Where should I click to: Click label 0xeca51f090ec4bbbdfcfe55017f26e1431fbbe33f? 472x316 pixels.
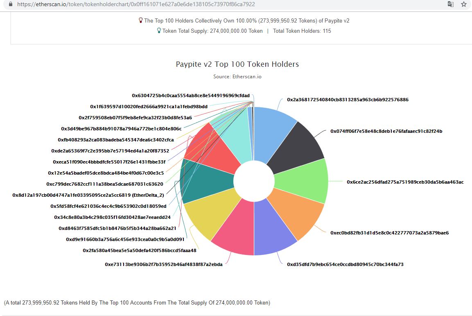coord(109,162)
